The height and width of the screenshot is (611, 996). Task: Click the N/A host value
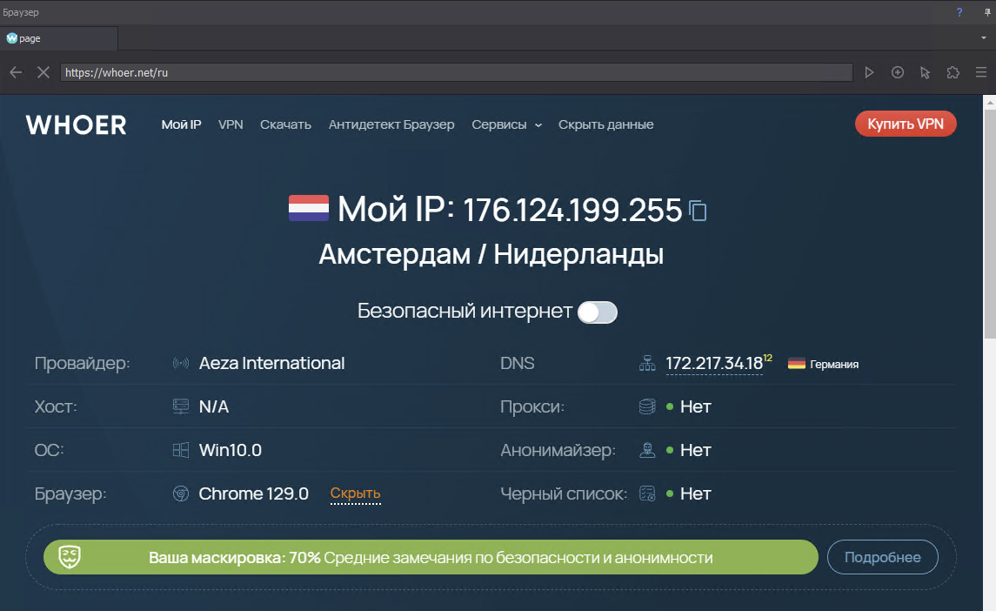(x=213, y=407)
